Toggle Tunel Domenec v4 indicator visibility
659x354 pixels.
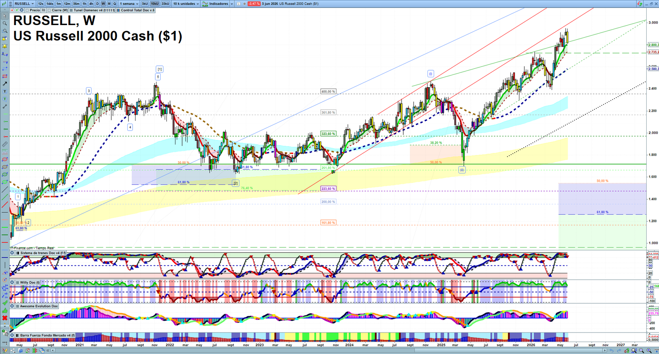coord(71,10)
